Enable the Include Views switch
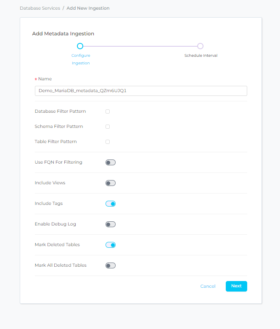 pos(111,183)
